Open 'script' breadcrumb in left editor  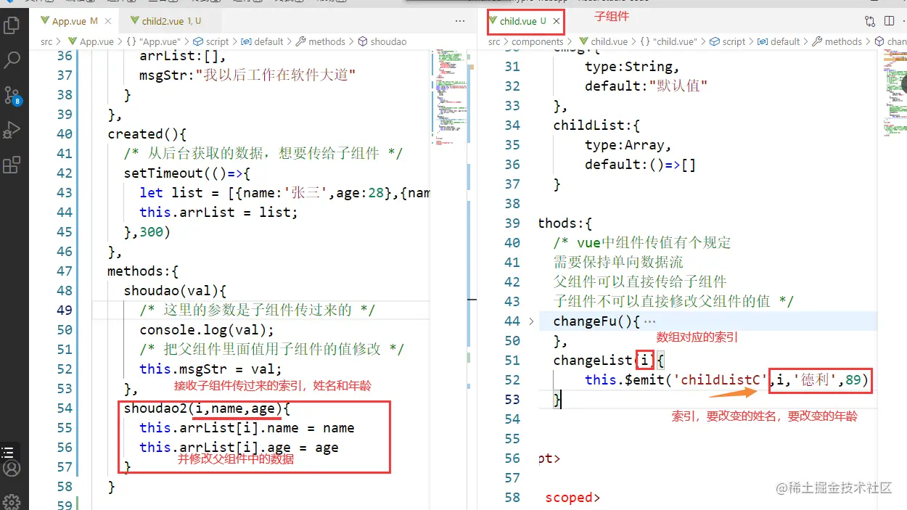[211, 41]
